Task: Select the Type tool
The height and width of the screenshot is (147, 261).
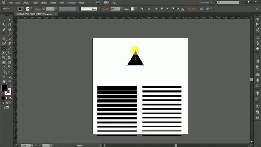Action: pos(4,34)
